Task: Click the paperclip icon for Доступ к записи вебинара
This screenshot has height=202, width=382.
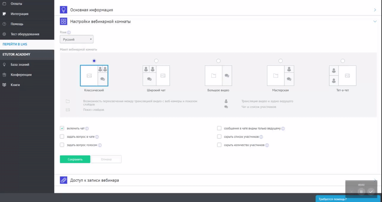Action: (x=64, y=180)
